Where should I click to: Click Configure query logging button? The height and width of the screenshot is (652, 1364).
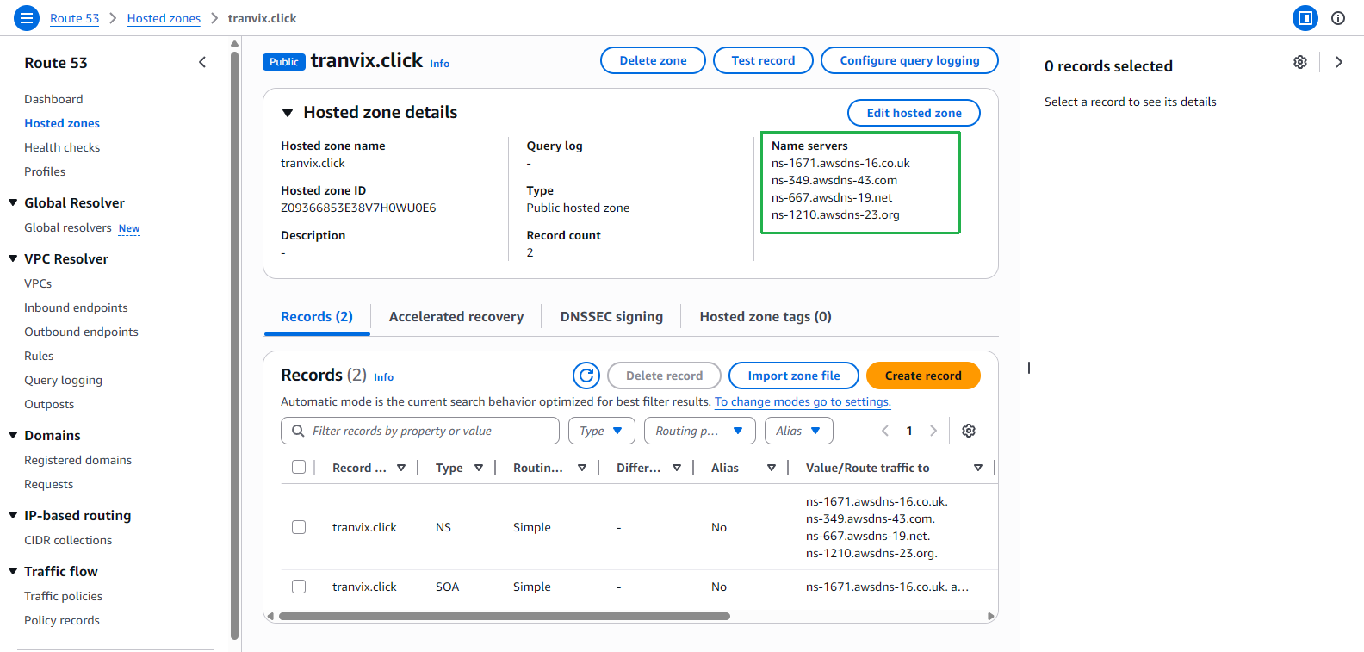[910, 60]
